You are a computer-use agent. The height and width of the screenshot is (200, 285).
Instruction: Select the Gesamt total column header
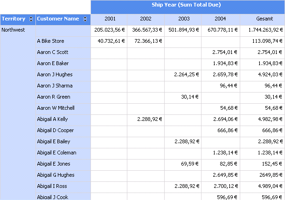(262, 19)
